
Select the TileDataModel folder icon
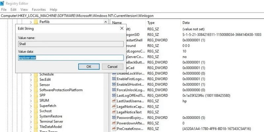click(36, 127)
